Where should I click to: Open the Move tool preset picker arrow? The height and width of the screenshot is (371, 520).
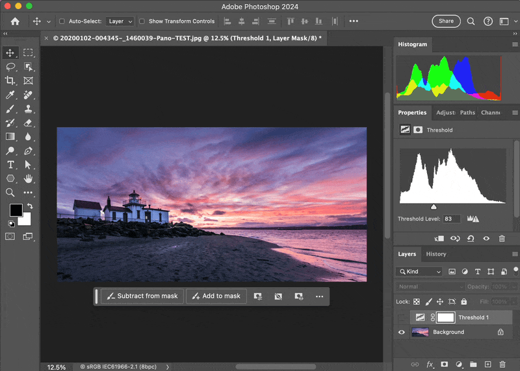pyautogui.click(x=49, y=21)
